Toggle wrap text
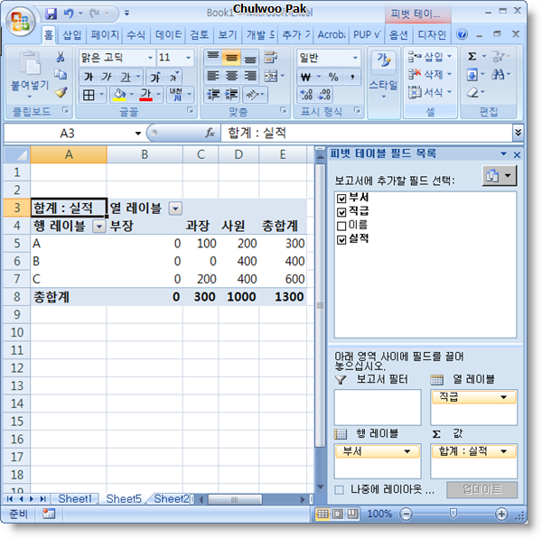 [271, 57]
